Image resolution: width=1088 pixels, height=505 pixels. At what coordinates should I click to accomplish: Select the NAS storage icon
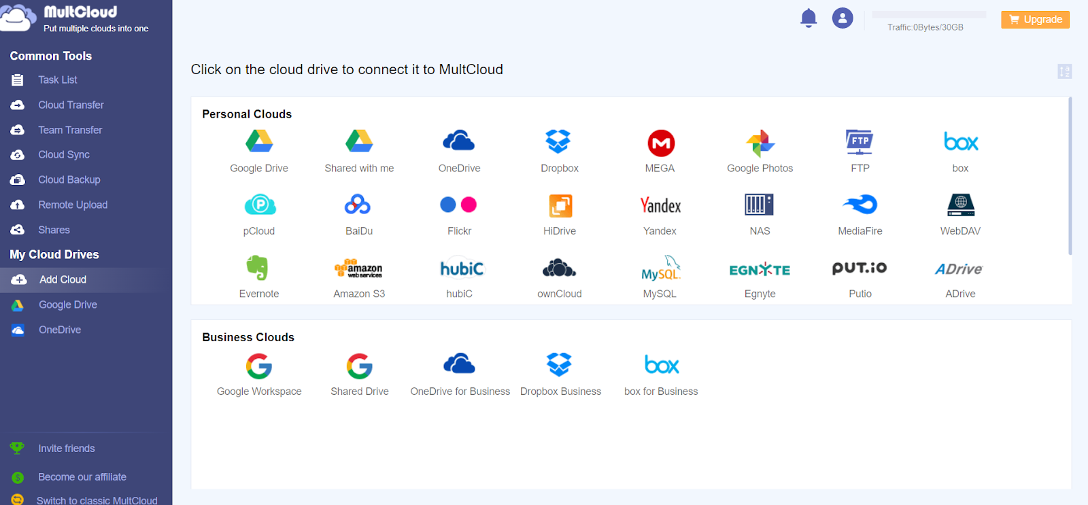[x=760, y=205]
